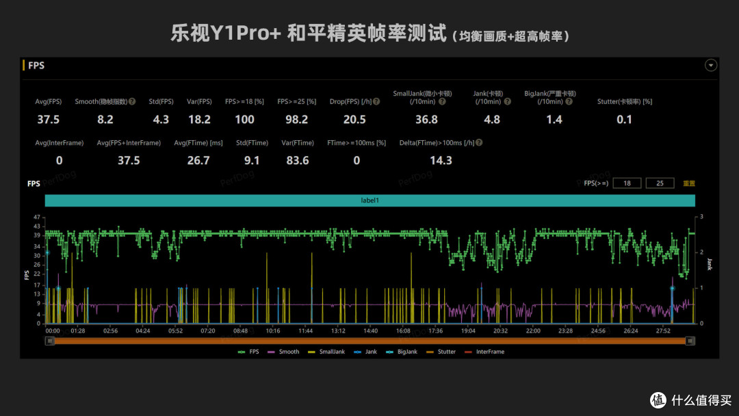Click the 重置 reset link
The height and width of the screenshot is (416, 739).
pos(689,183)
